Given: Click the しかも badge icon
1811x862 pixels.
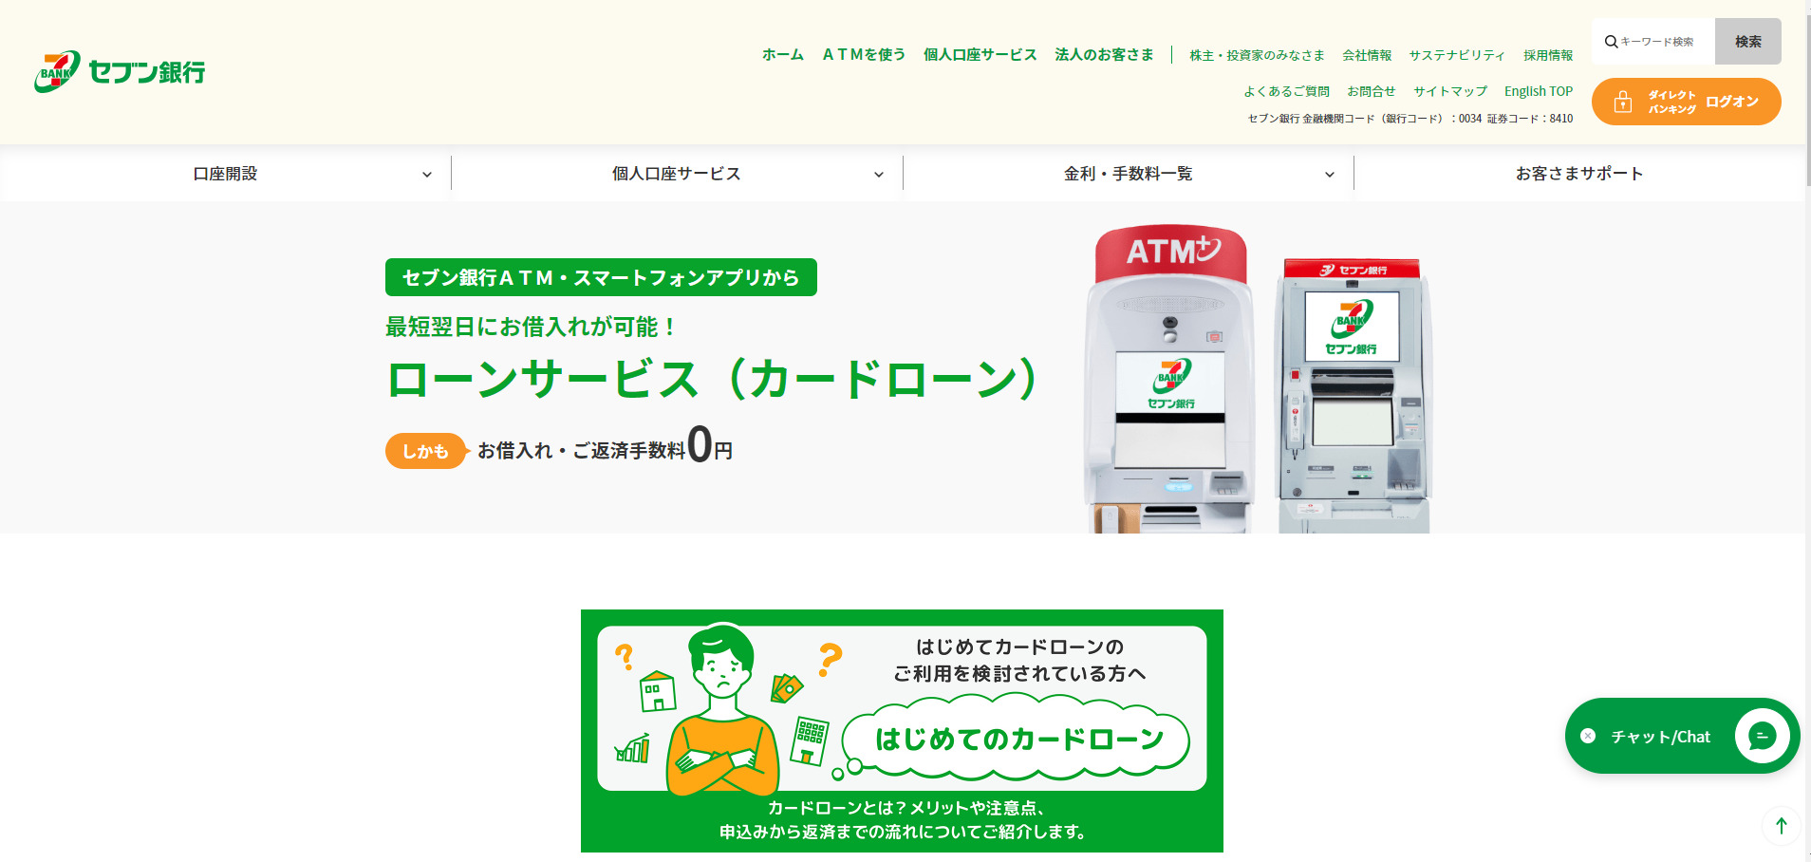Looking at the screenshot, I should pos(424,450).
